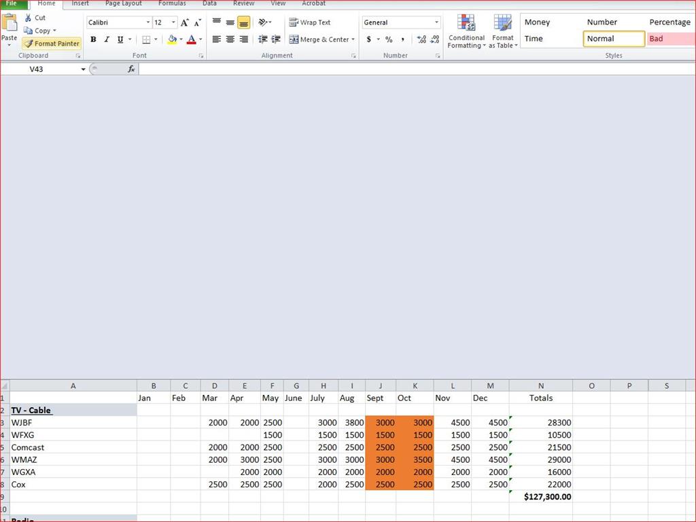The width and height of the screenshot is (696, 522).
Task: Open the Alignment dialog launcher
Action: pyautogui.click(x=353, y=56)
